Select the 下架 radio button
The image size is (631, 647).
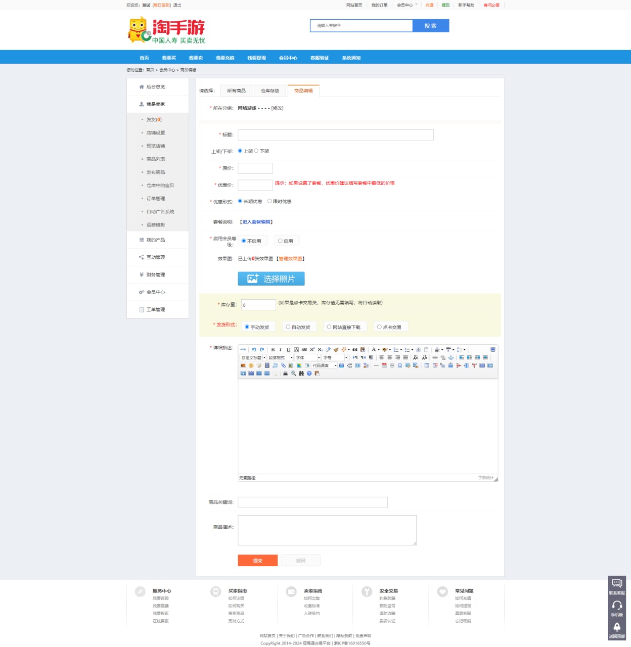coord(256,151)
